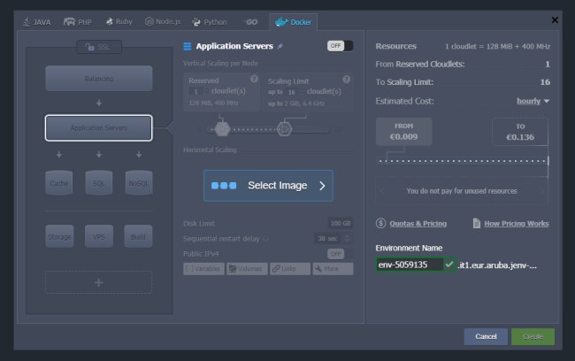Enable the Public IPv4 switch

coord(335,254)
